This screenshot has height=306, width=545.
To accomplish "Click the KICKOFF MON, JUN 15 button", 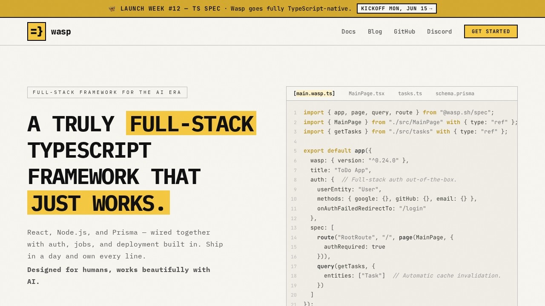I will pyautogui.click(x=397, y=8).
